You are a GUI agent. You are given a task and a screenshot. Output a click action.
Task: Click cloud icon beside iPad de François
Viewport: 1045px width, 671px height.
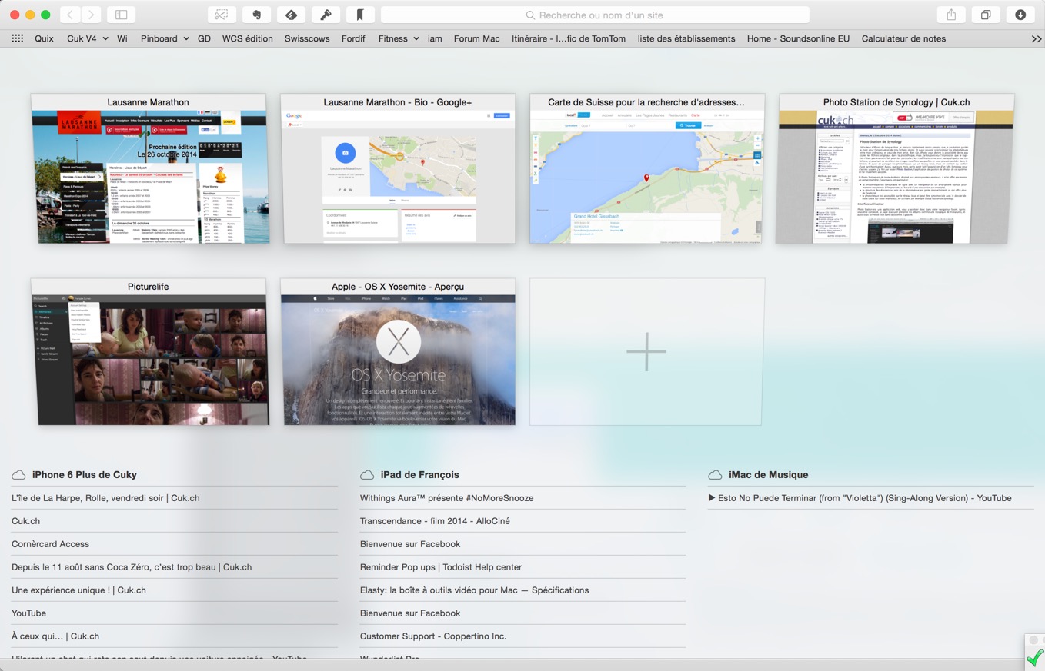point(367,475)
